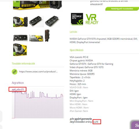Click the Árgrafikon price chart area
The width and height of the screenshot is (139, 129).
tap(38, 103)
